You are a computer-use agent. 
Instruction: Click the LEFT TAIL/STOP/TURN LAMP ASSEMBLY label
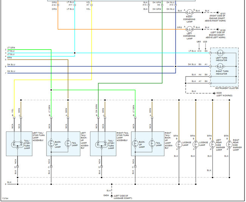39,137
